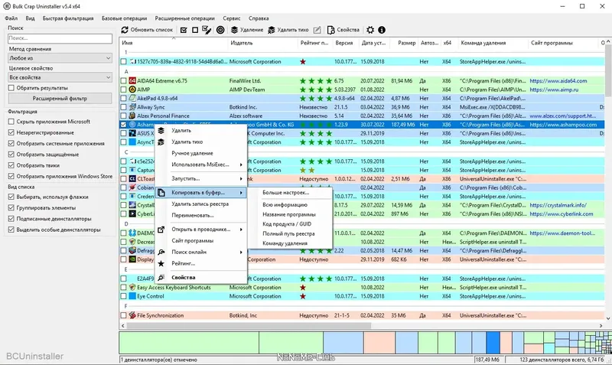This screenshot has width=612, height=365.
Task: Open Базовые операции menu
Action: pyautogui.click(x=124, y=18)
